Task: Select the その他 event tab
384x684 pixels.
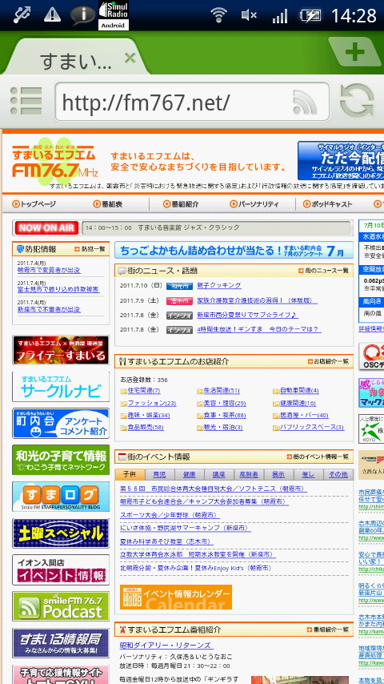Action: (x=338, y=474)
